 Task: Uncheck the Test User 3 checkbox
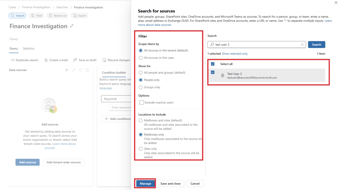(x=213, y=73)
